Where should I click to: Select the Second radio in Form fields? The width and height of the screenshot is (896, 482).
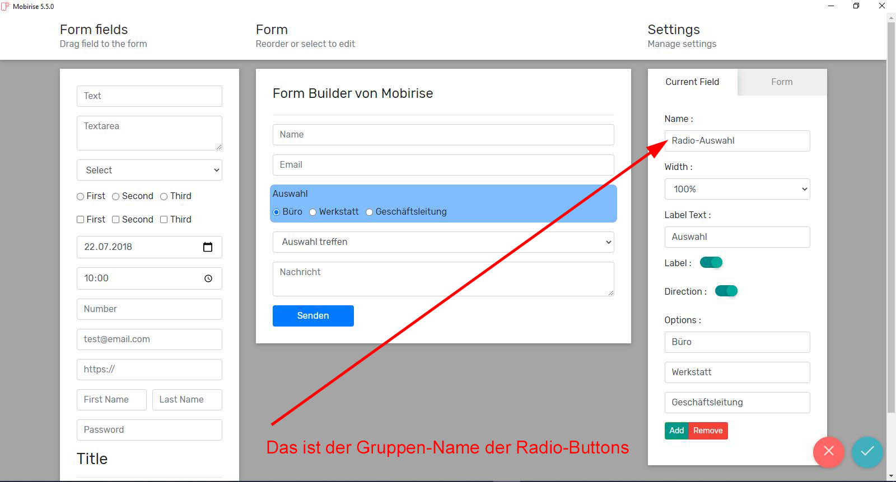pos(116,196)
